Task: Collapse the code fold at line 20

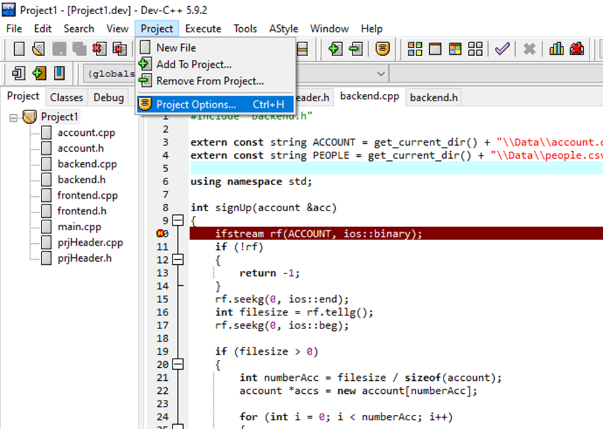Action: (x=177, y=364)
